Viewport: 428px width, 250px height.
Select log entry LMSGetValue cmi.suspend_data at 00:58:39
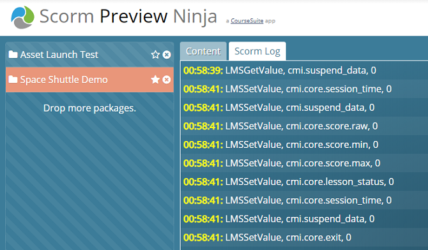[304, 70]
